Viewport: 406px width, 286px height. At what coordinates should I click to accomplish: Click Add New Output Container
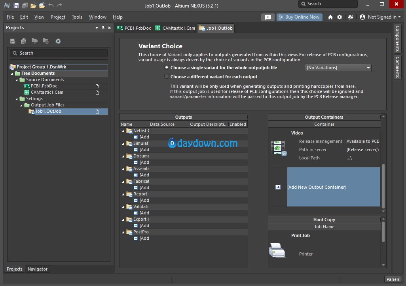[316, 187]
